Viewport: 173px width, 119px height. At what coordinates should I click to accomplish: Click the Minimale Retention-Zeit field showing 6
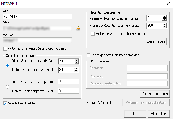click(155, 18)
